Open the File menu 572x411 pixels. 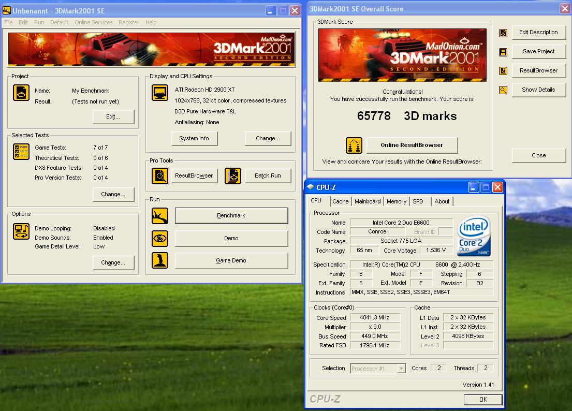8,22
